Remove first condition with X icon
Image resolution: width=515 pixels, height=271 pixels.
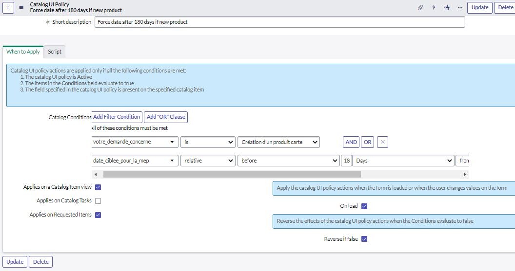(383, 142)
